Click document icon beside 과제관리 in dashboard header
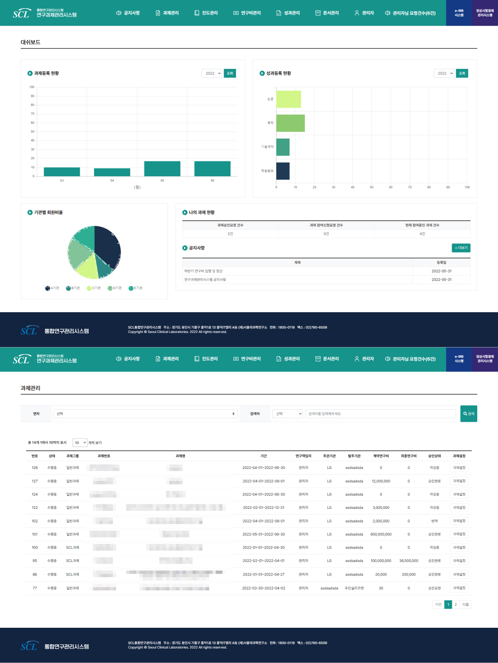498x663 pixels. pyautogui.click(x=158, y=13)
